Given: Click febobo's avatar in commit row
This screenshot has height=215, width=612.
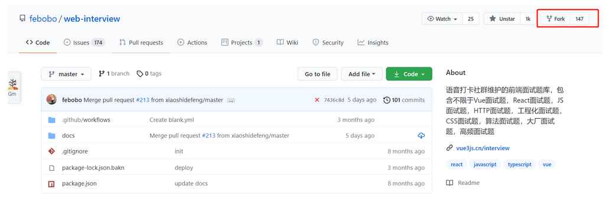Looking at the screenshot, I should click(51, 99).
